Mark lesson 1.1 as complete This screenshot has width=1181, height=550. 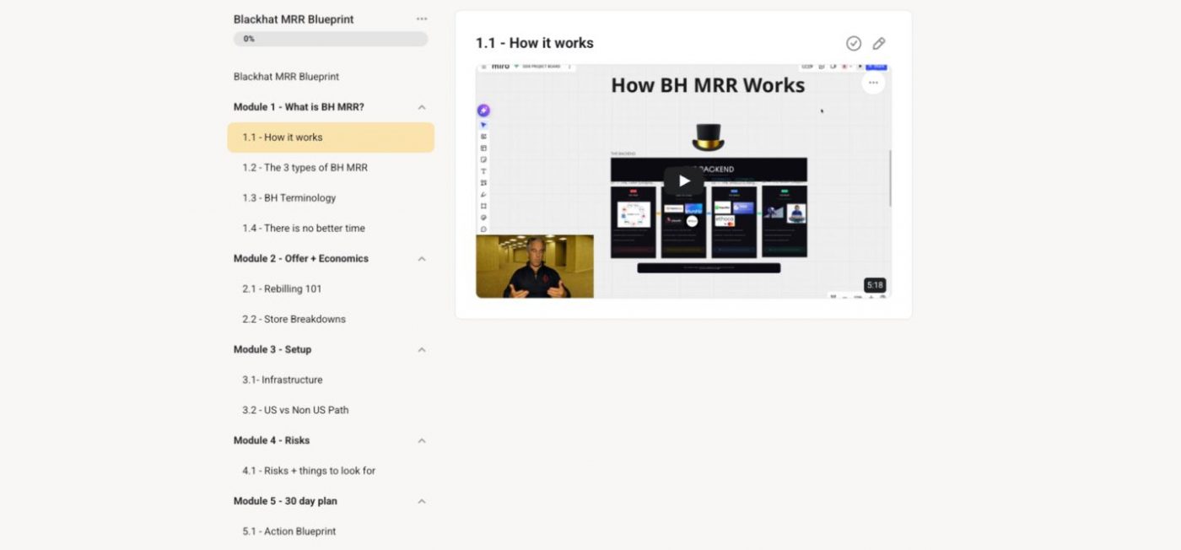coord(854,43)
